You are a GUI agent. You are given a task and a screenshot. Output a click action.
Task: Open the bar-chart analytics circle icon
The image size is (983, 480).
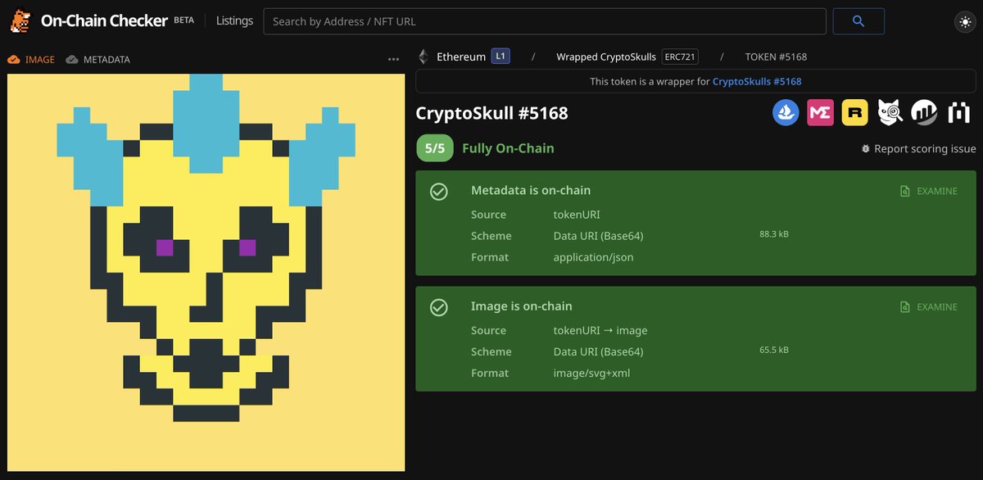(925, 113)
